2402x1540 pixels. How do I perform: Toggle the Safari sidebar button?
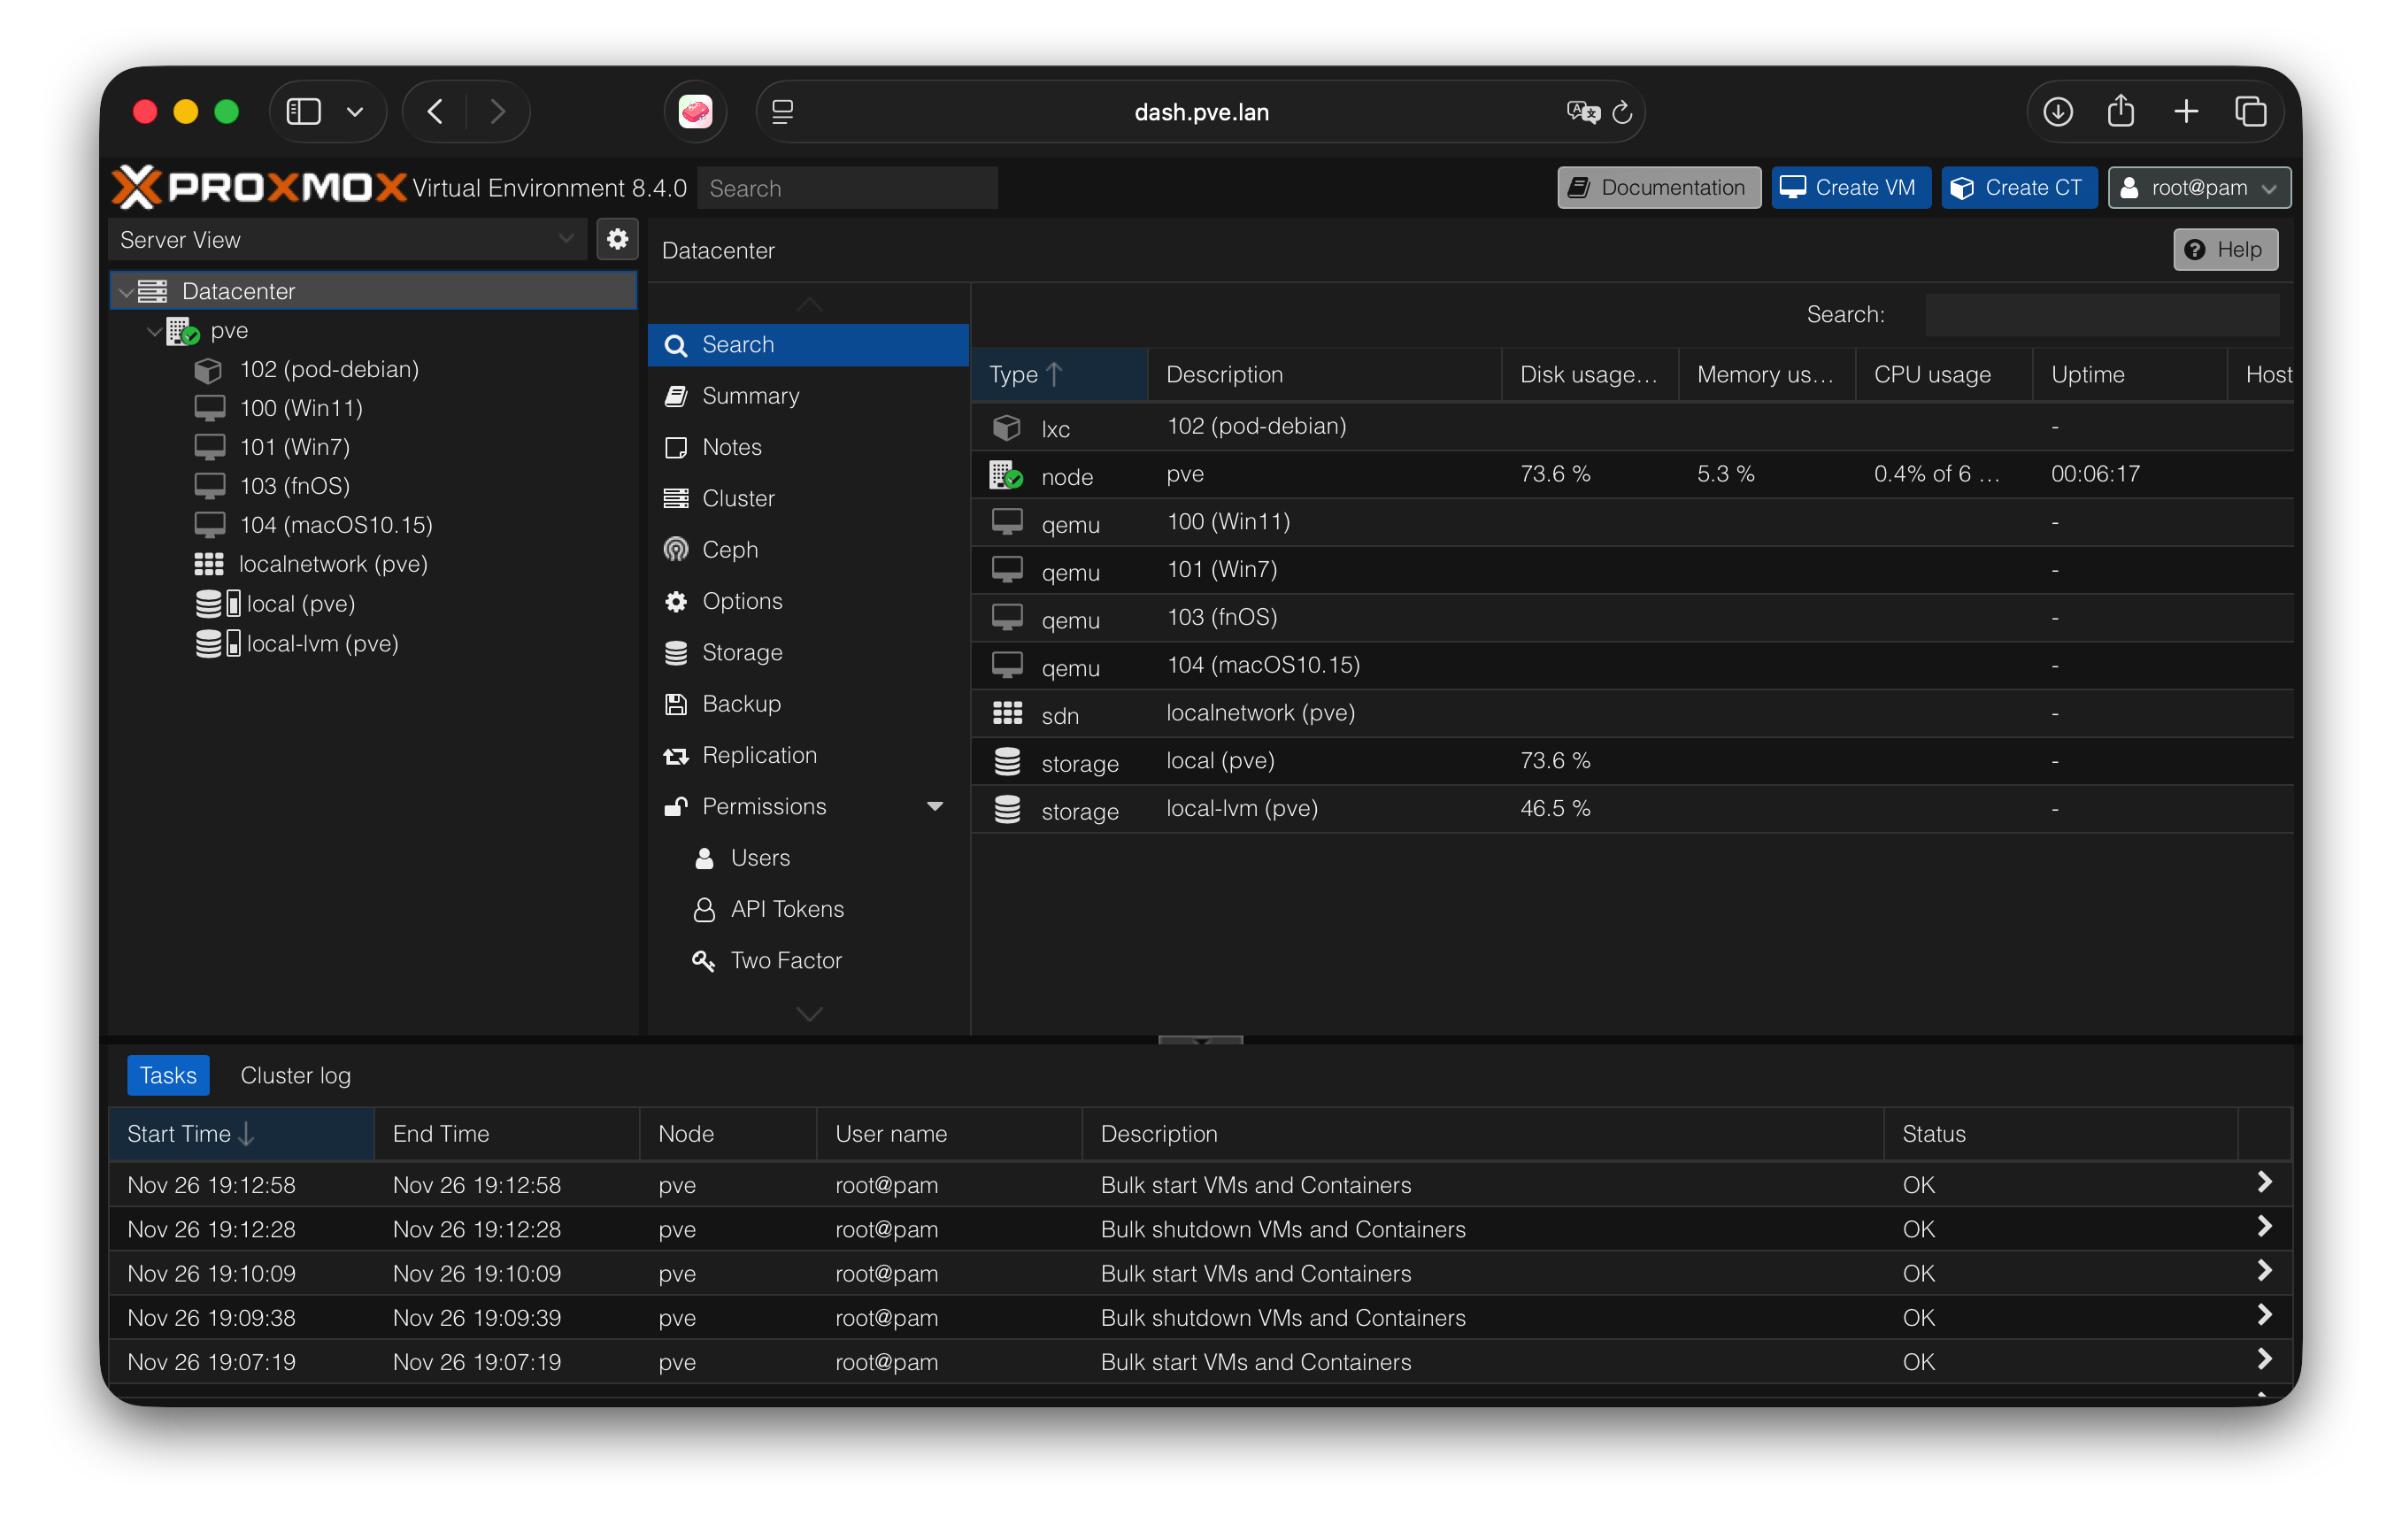click(304, 112)
